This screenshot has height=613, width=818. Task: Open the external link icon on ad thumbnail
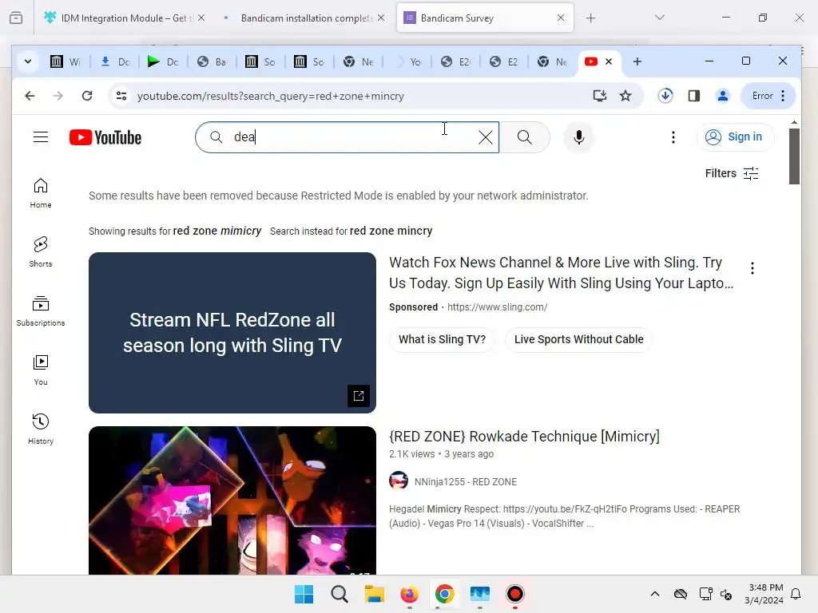359,396
